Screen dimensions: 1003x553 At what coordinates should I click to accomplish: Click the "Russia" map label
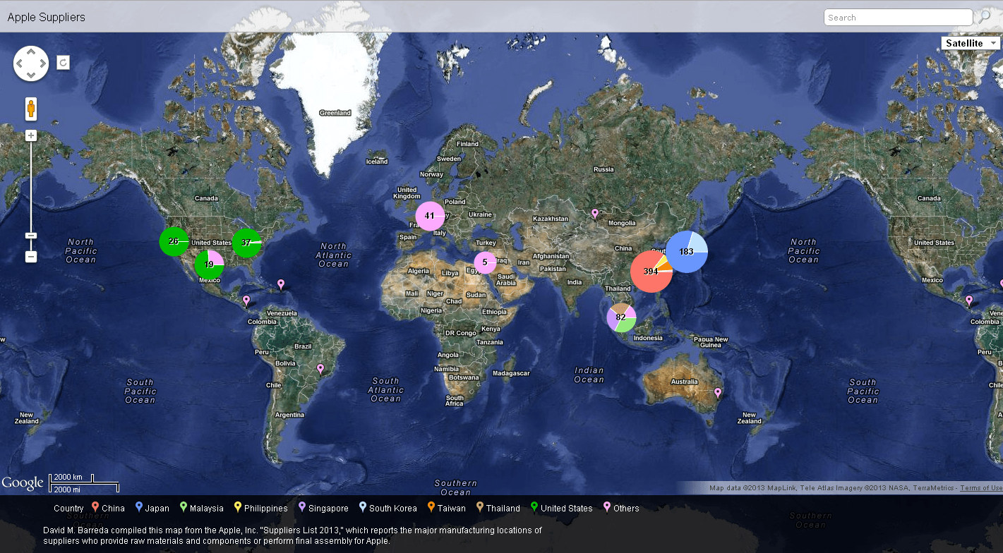[603, 169]
